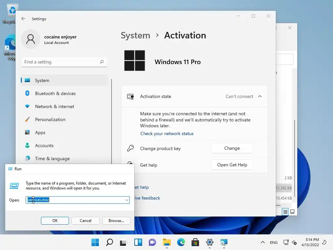Click Browse... in the Run dialog
Viewport: 333px width, 250px height.
point(116,221)
